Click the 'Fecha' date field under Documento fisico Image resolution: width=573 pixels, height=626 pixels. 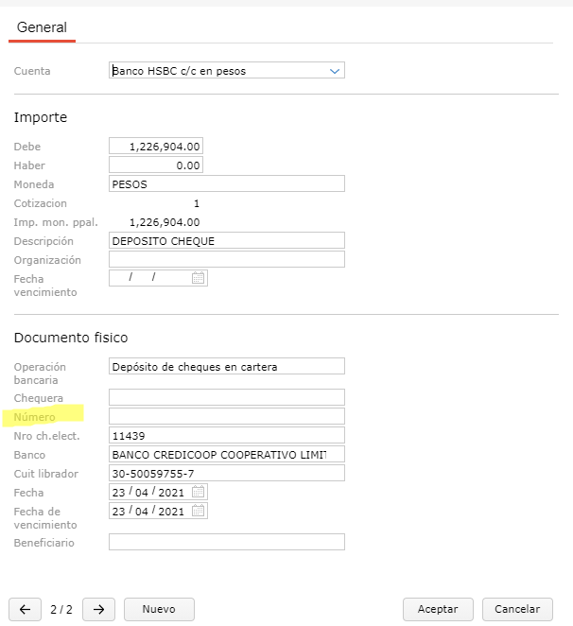pyautogui.click(x=158, y=492)
